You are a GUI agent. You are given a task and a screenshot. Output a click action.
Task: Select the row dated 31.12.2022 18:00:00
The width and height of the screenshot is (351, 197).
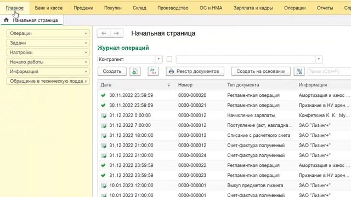pos(224,135)
